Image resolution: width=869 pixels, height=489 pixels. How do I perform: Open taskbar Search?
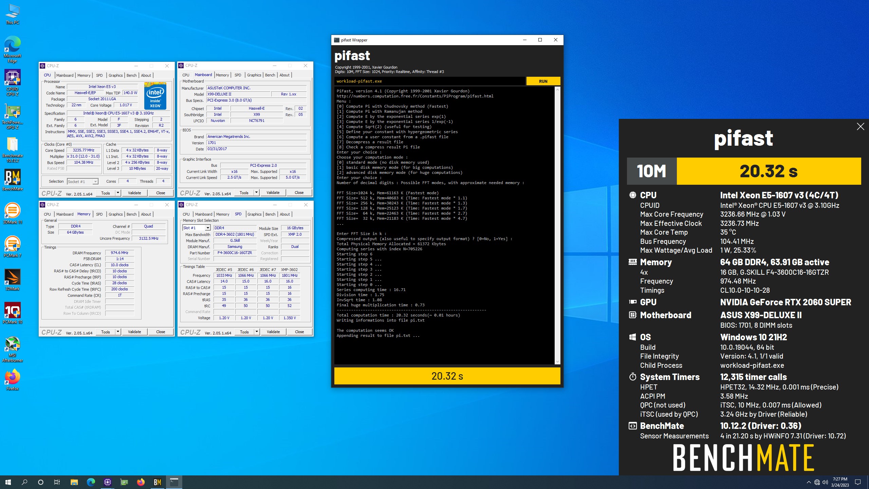(x=24, y=482)
